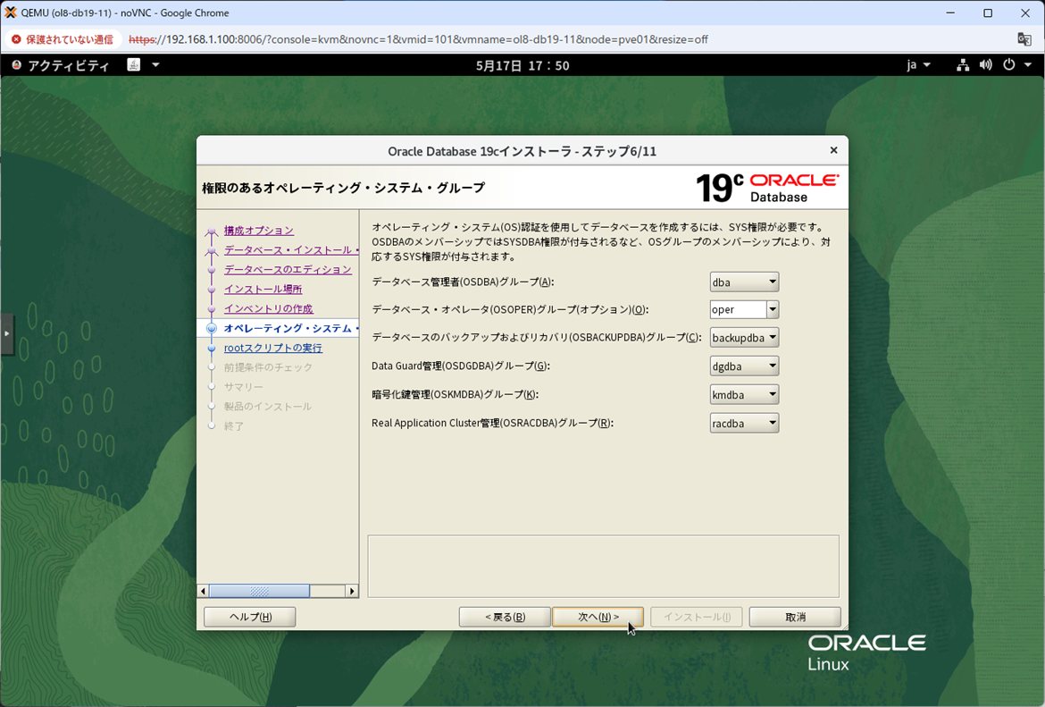Click left arrow of the step list scrollbar
1045x707 pixels.
click(x=204, y=591)
